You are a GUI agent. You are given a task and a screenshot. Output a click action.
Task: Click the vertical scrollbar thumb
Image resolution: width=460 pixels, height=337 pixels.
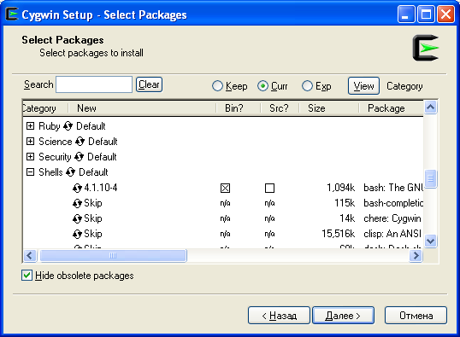click(430, 178)
